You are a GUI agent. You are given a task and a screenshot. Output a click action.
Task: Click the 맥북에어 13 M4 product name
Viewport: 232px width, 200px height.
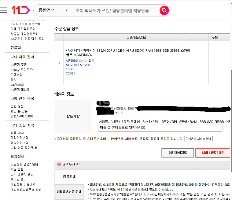[128, 53]
